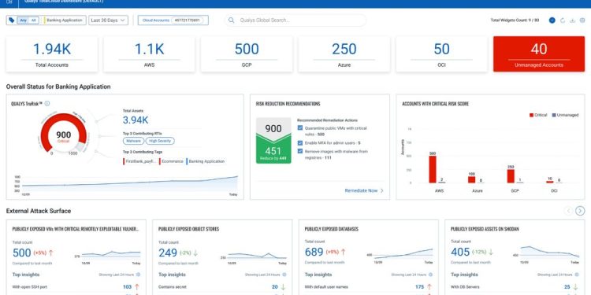Click the search magnifier icon
Screen dimensions: 591x295
(x=232, y=20)
